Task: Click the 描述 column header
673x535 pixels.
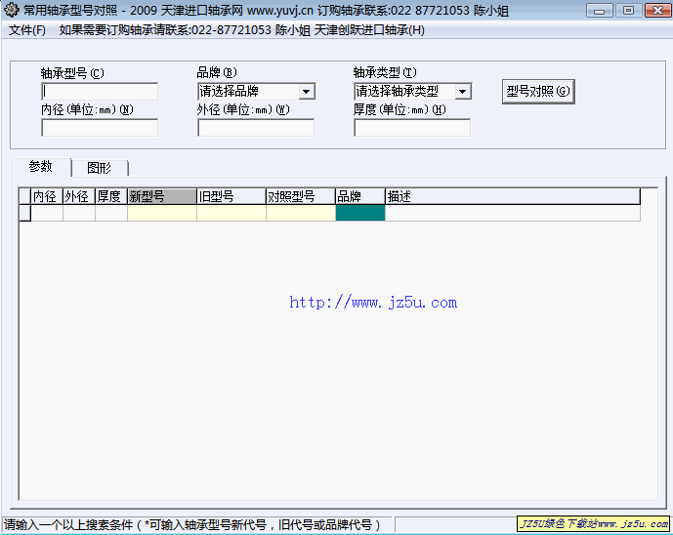Action: click(513, 196)
